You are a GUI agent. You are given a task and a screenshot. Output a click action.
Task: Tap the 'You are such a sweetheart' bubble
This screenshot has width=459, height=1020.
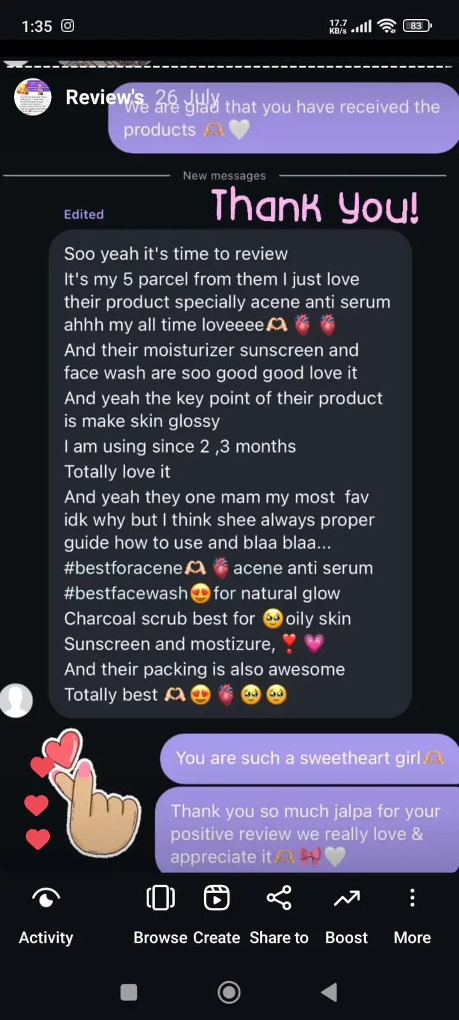point(310,758)
